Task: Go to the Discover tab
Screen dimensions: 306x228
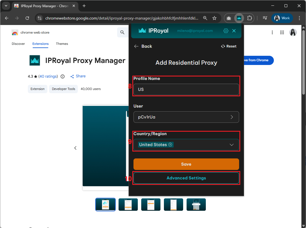Action: point(18,44)
